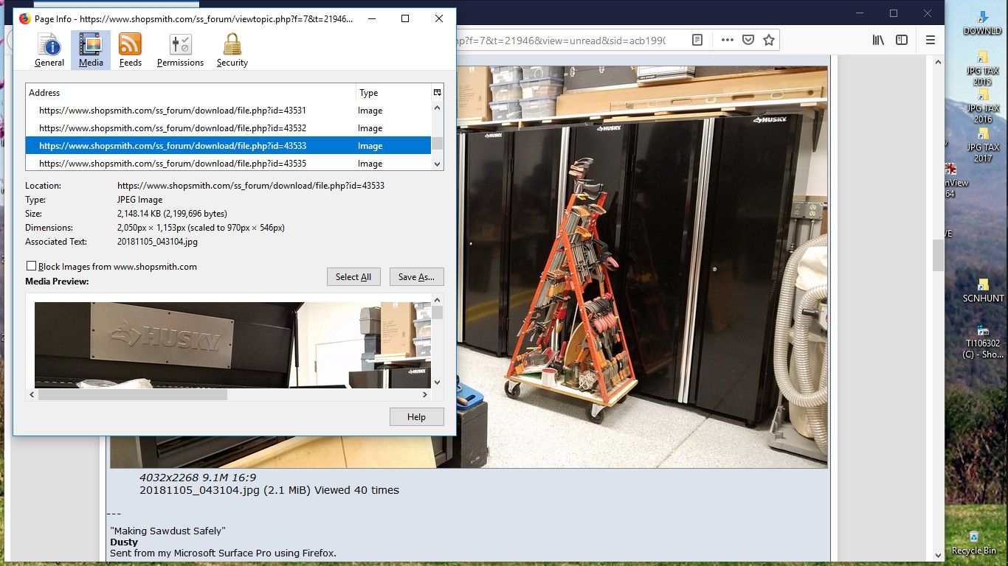Select highlighted row file.php?id=43533
Viewport: 1008px width, 566px height.
click(x=228, y=146)
